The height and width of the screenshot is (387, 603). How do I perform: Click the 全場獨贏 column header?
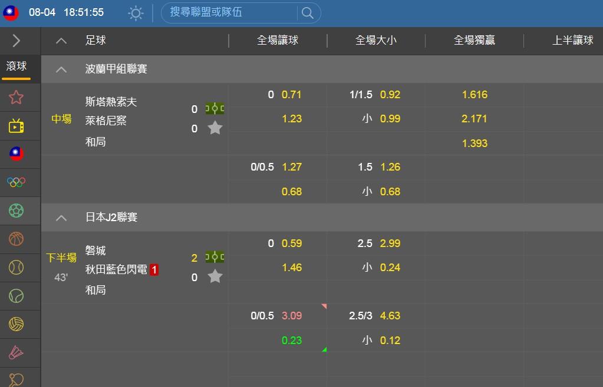tap(474, 40)
